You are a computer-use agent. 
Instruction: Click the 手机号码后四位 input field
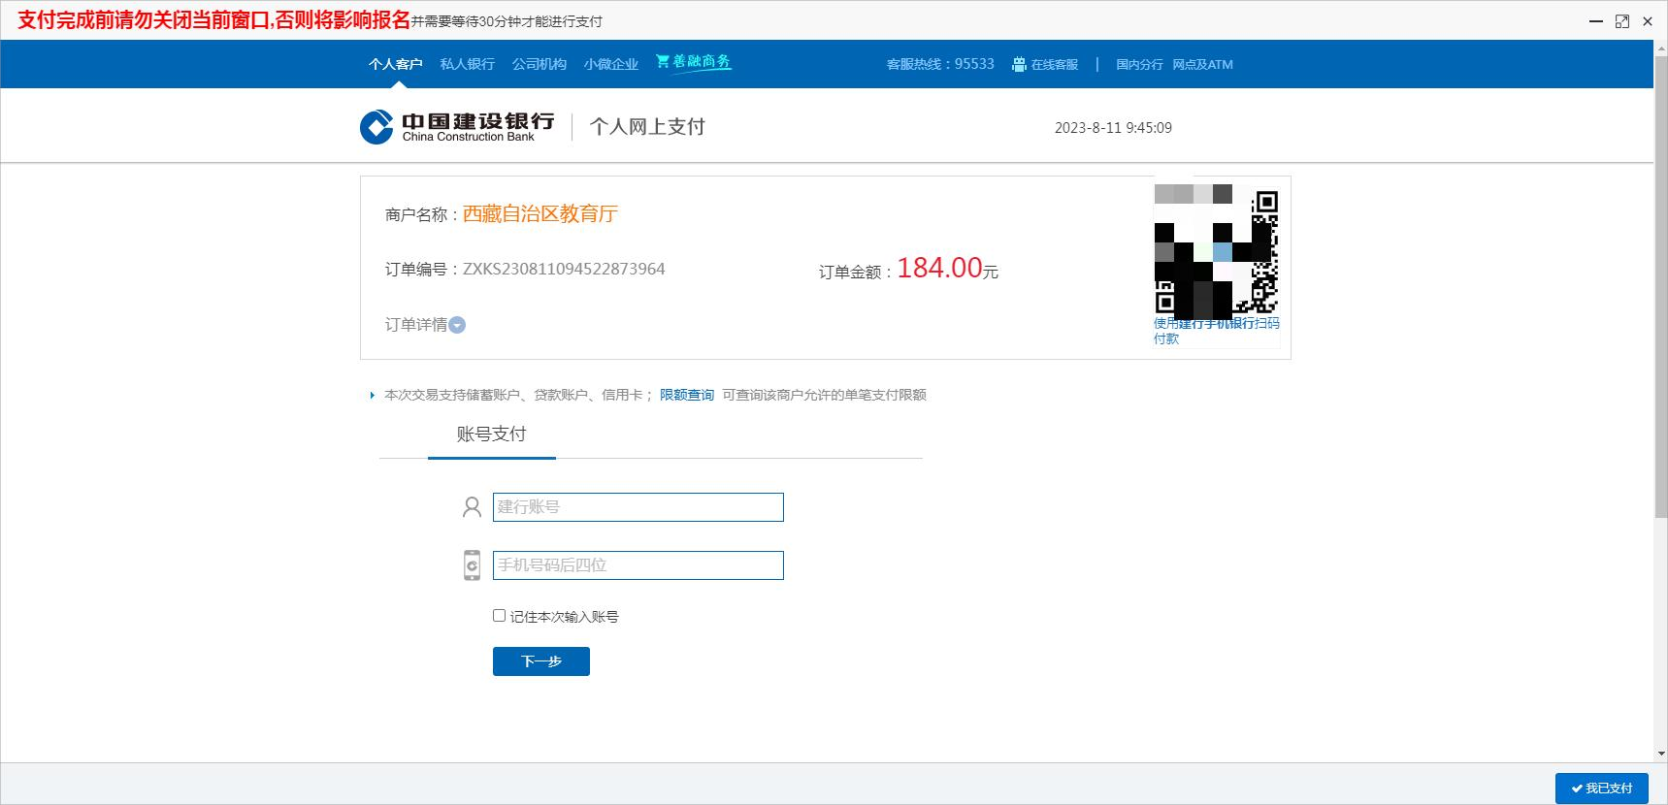tap(638, 565)
